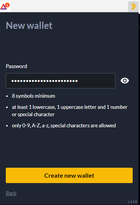
Task: Click the "or special character" text line
Action: [33, 115]
